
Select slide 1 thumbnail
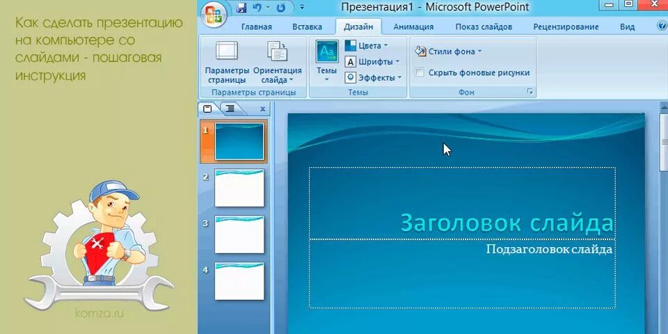click(x=239, y=141)
